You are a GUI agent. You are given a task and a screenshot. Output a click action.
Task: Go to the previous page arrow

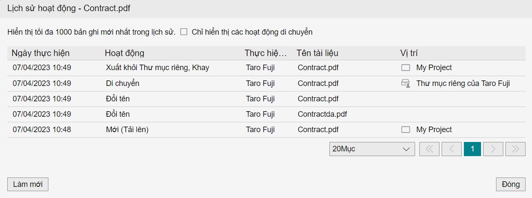pyautogui.click(x=451, y=149)
